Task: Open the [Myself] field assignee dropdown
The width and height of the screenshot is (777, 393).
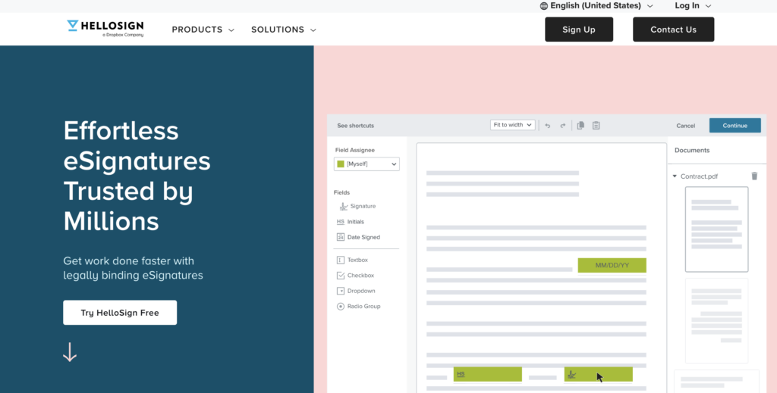Action: click(x=366, y=164)
